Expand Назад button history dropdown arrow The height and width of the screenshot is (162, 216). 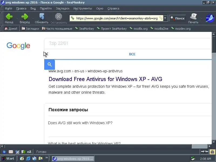[17, 18]
